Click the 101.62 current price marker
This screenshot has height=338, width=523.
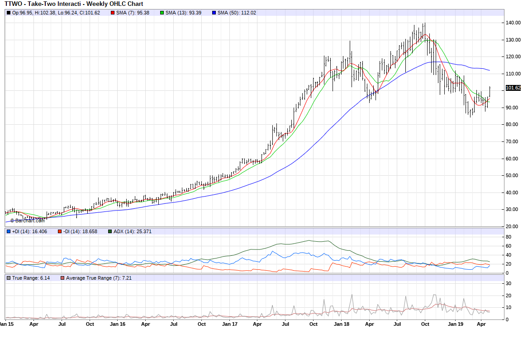coord(513,88)
